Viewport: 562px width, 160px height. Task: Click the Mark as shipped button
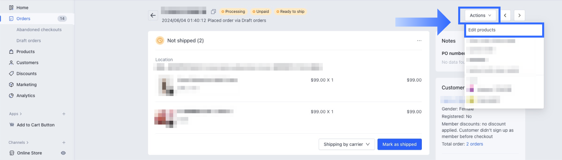point(399,144)
